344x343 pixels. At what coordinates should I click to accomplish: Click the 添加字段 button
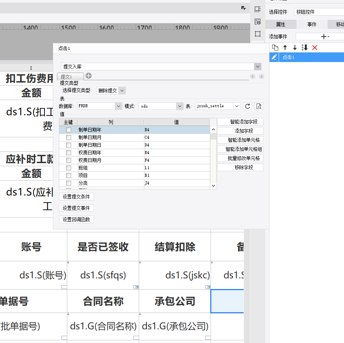coord(240,131)
